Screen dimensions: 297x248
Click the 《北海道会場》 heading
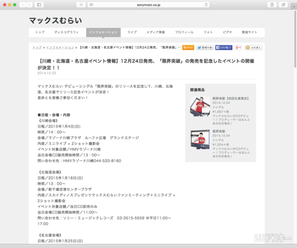click(x=50, y=172)
